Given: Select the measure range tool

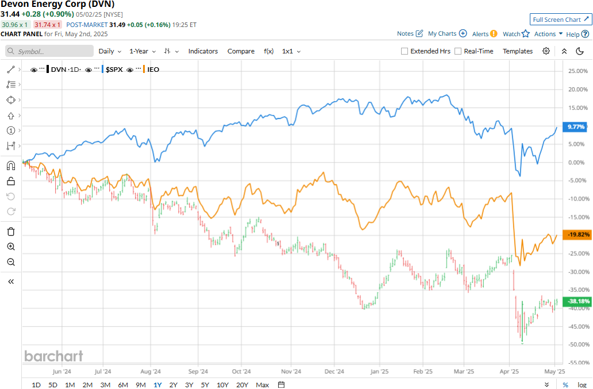Looking at the screenshot, I should (10, 145).
